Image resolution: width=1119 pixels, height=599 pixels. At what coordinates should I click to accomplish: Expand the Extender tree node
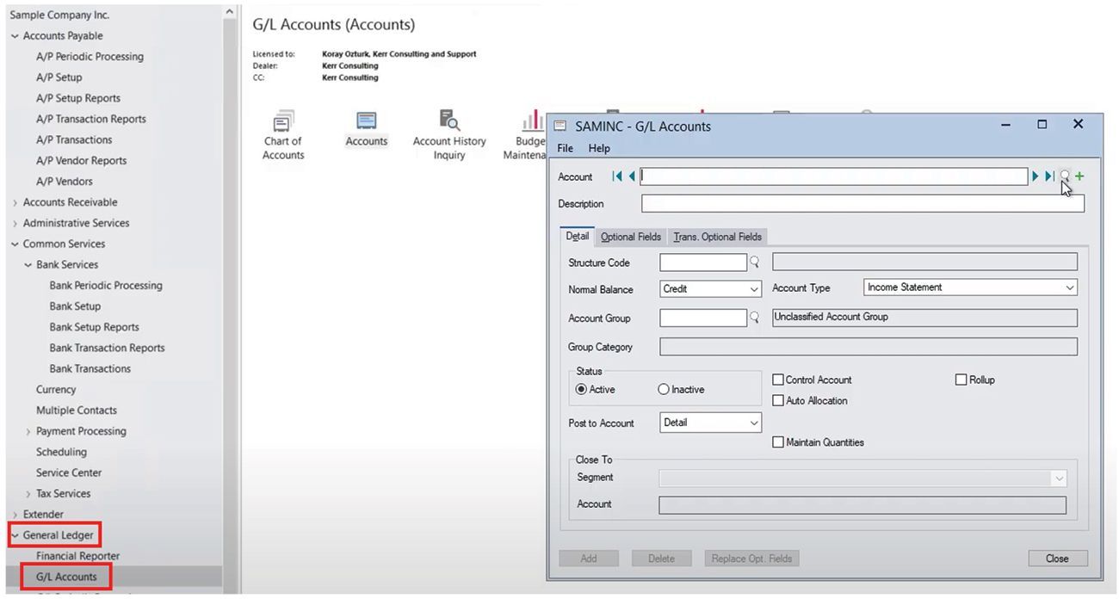point(15,515)
